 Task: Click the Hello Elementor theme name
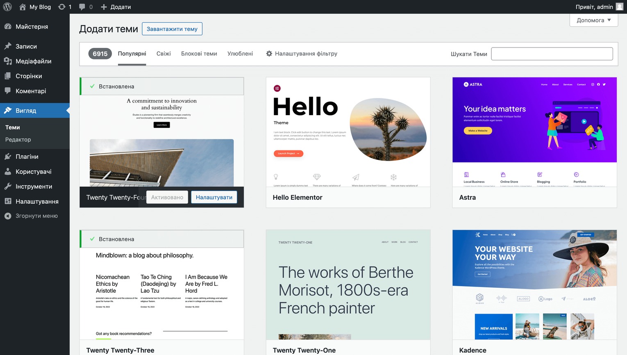[x=298, y=198]
